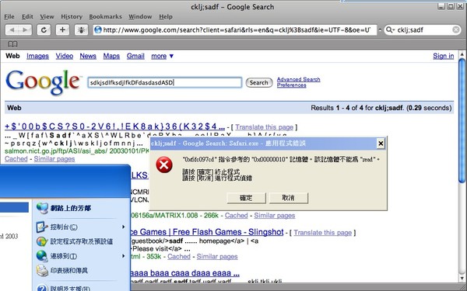Click the 設定程式存取及預設值 icon
Screen dimensions: 467x291
coord(42,241)
